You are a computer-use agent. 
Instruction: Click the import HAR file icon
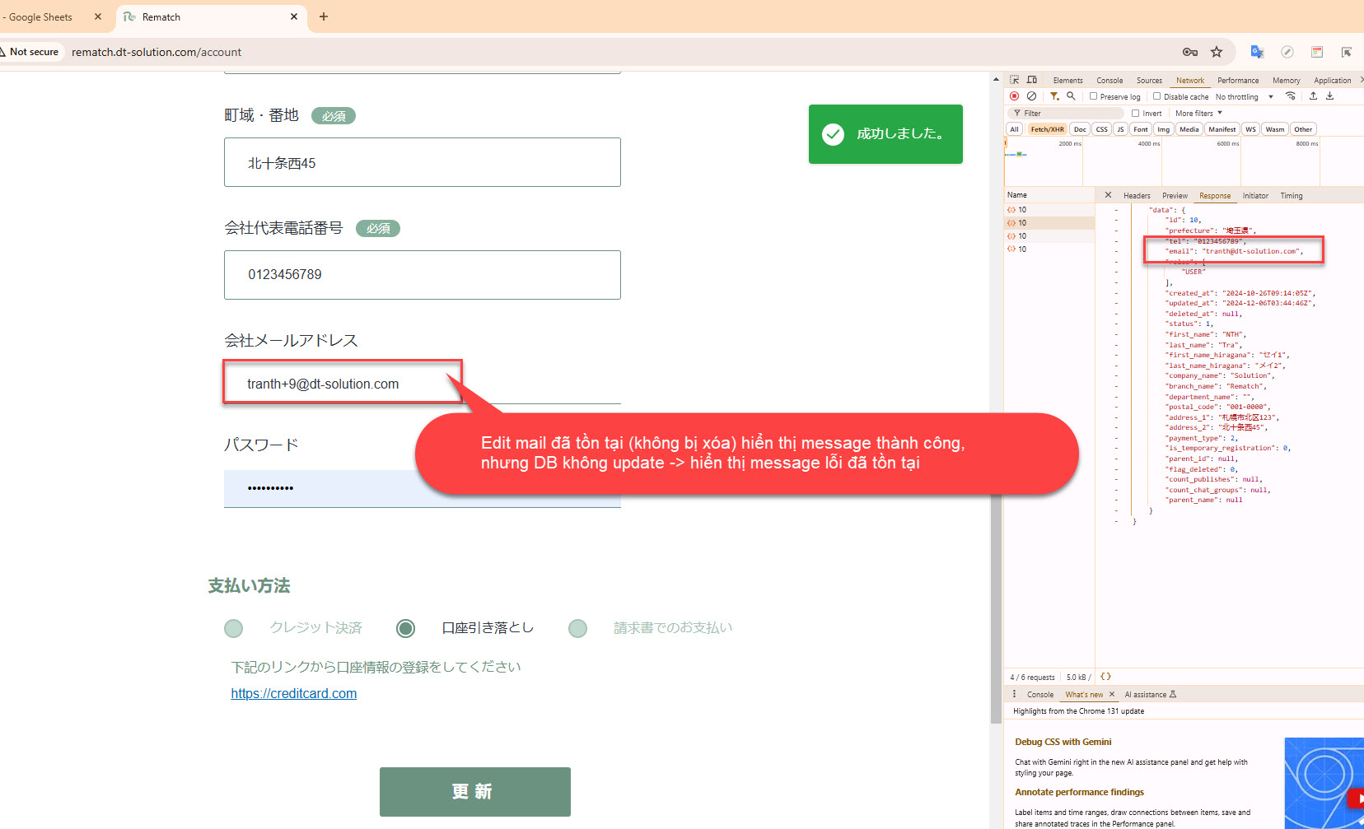(x=1314, y=96)
